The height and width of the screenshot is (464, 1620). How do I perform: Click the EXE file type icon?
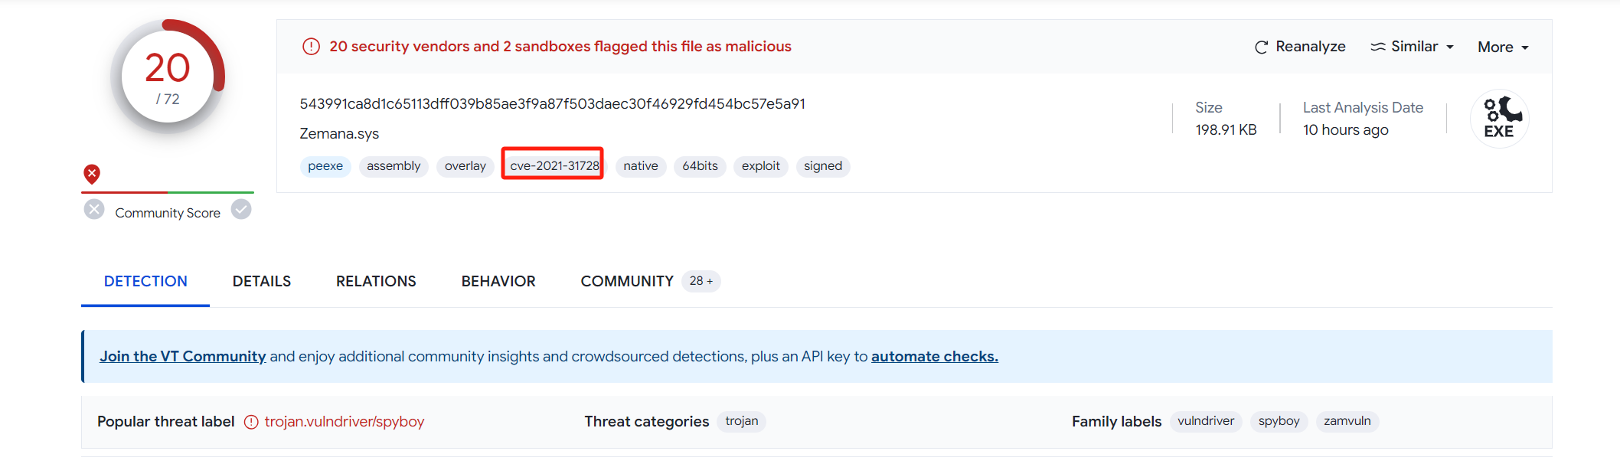(1499, 119)
